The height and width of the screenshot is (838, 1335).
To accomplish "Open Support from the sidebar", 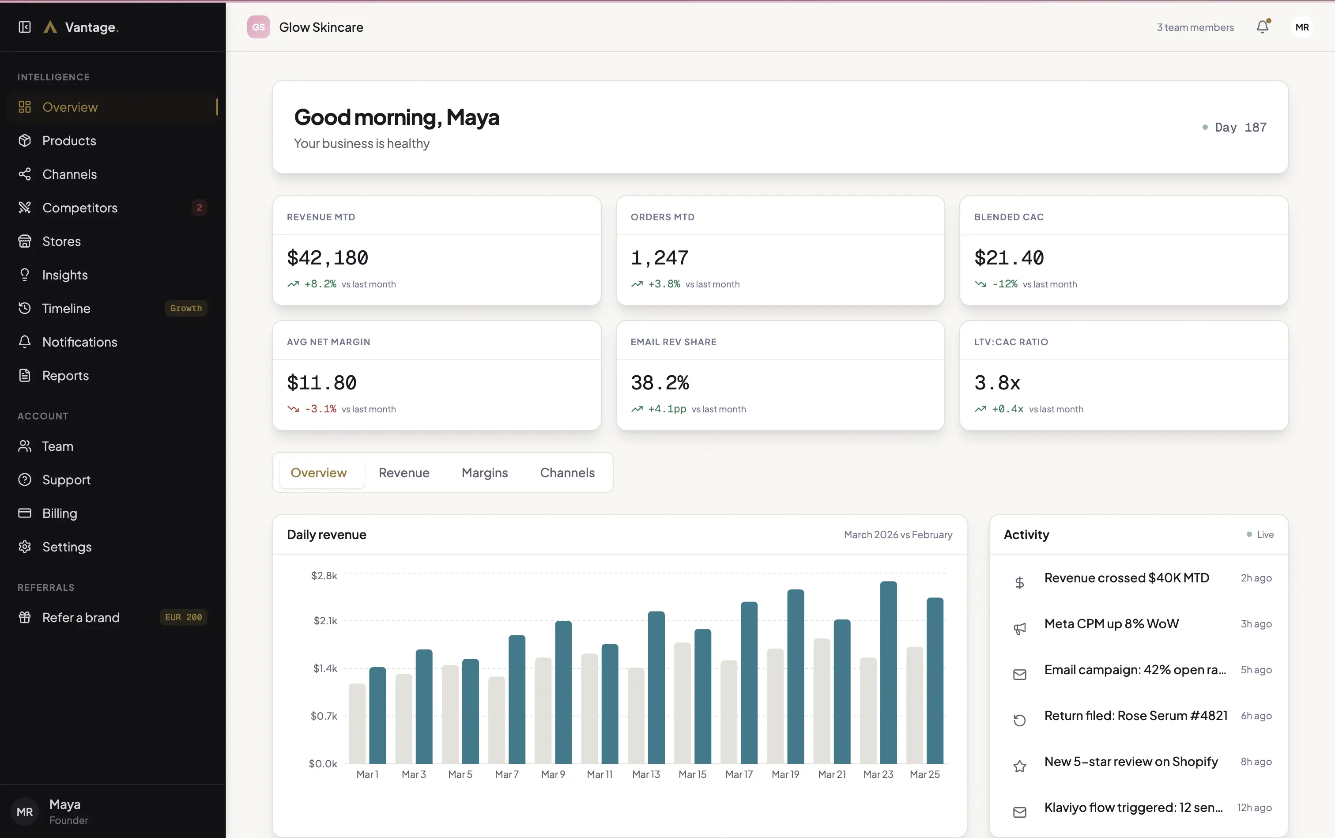I will [67, 480].
